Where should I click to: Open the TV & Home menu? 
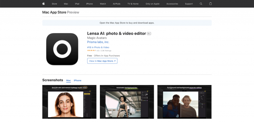coord(133,4)
